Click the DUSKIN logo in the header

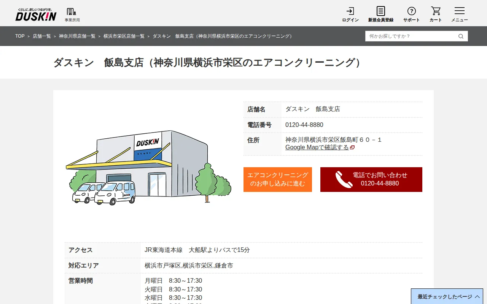coord(36,14)
